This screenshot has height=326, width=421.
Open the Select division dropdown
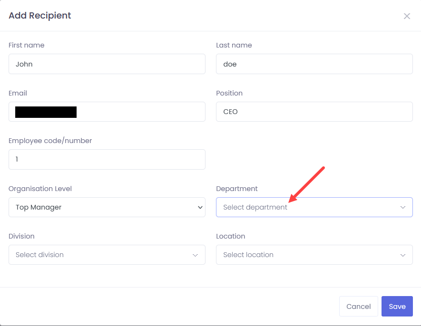[107, 255]
